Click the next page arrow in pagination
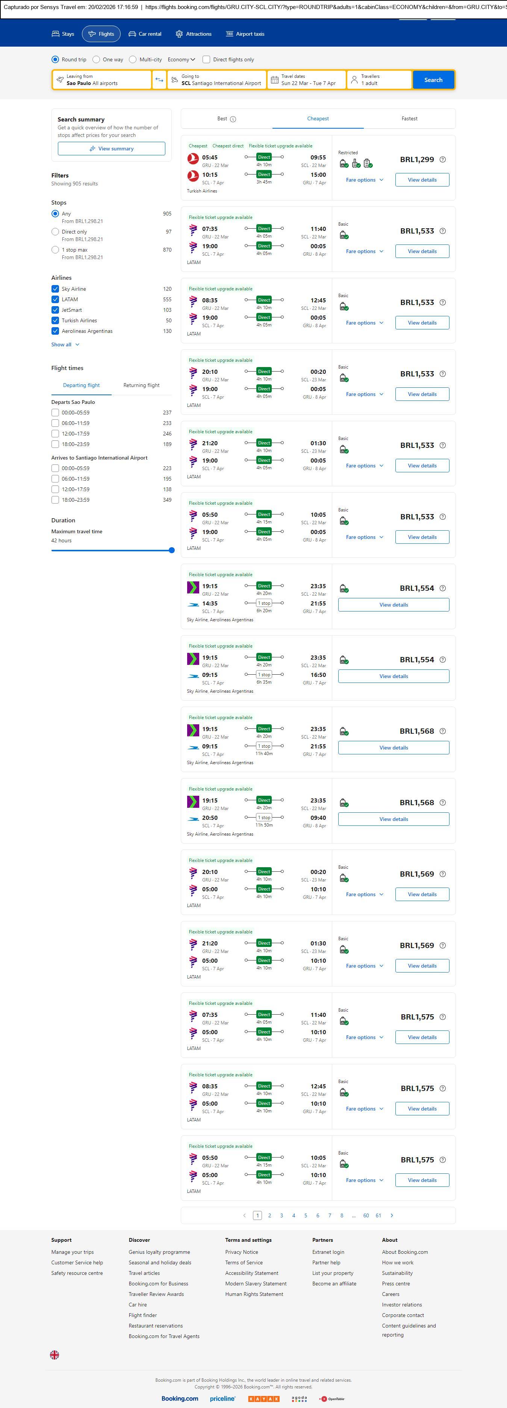Screen dimensions: 507x1408 392,1215
